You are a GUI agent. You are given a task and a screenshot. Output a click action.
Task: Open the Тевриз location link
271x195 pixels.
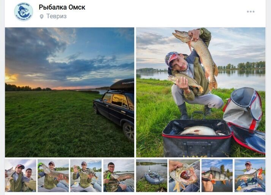pos(56,16)
